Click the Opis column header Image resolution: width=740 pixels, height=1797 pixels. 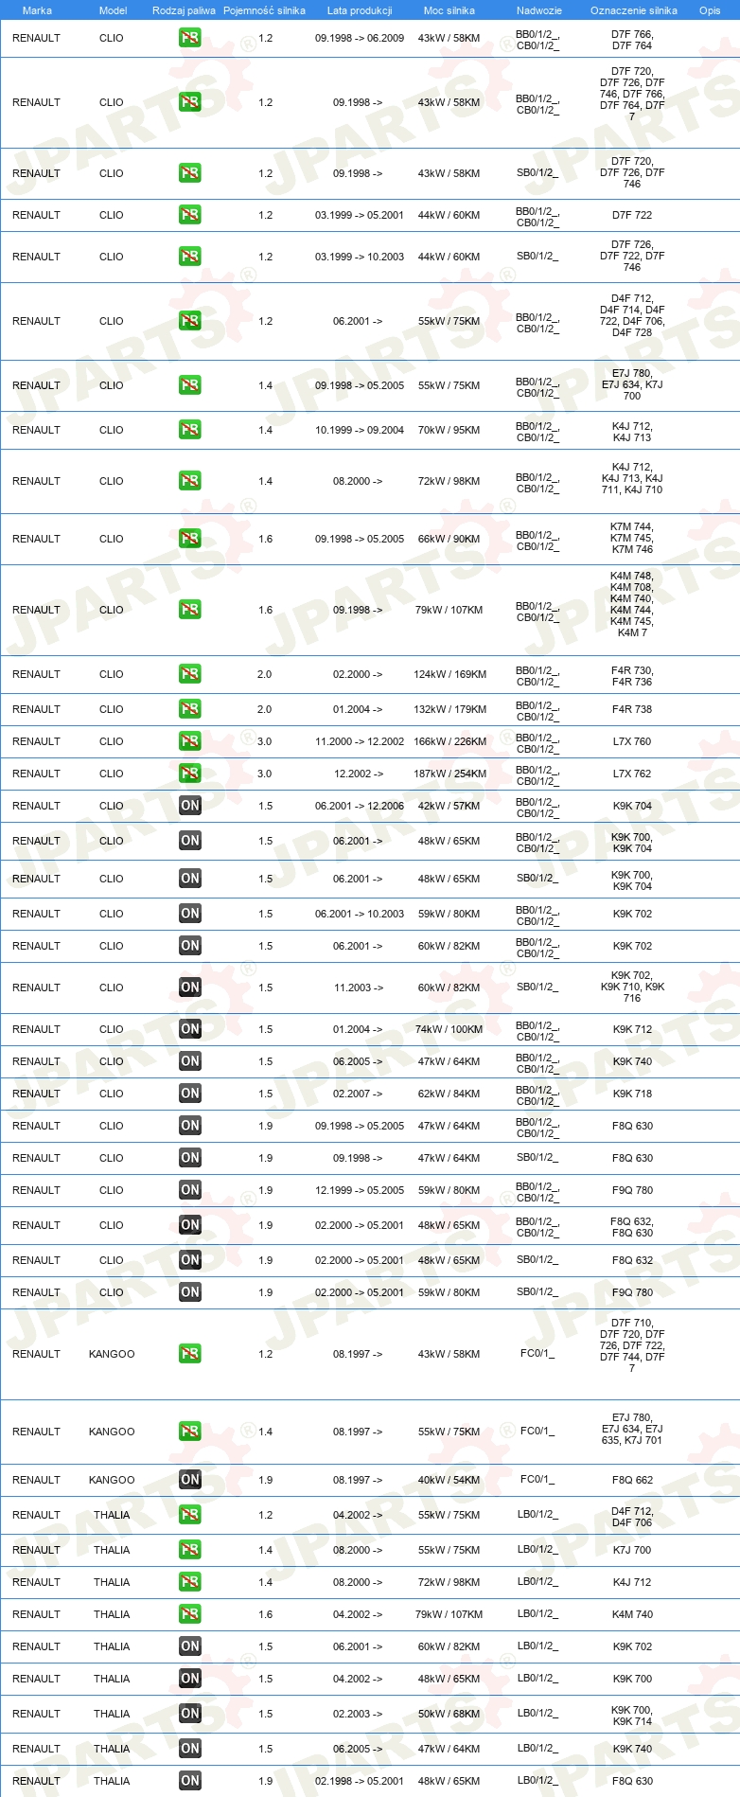(x=710, y=10)
